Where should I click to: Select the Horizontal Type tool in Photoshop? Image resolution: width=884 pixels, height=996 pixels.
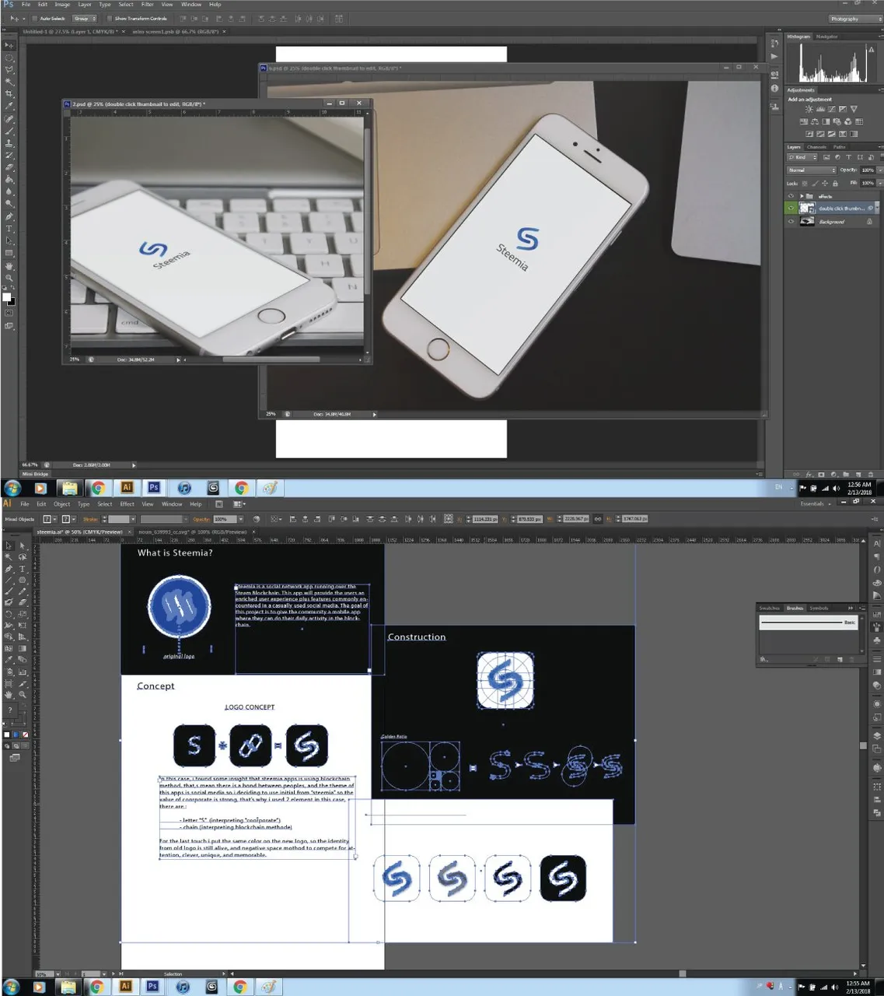click(x=9, y=228)
